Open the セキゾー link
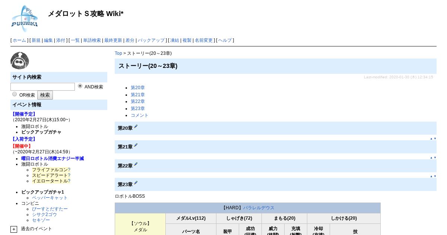This screenshot has width=447, height=235. click(x=41, y=220)
